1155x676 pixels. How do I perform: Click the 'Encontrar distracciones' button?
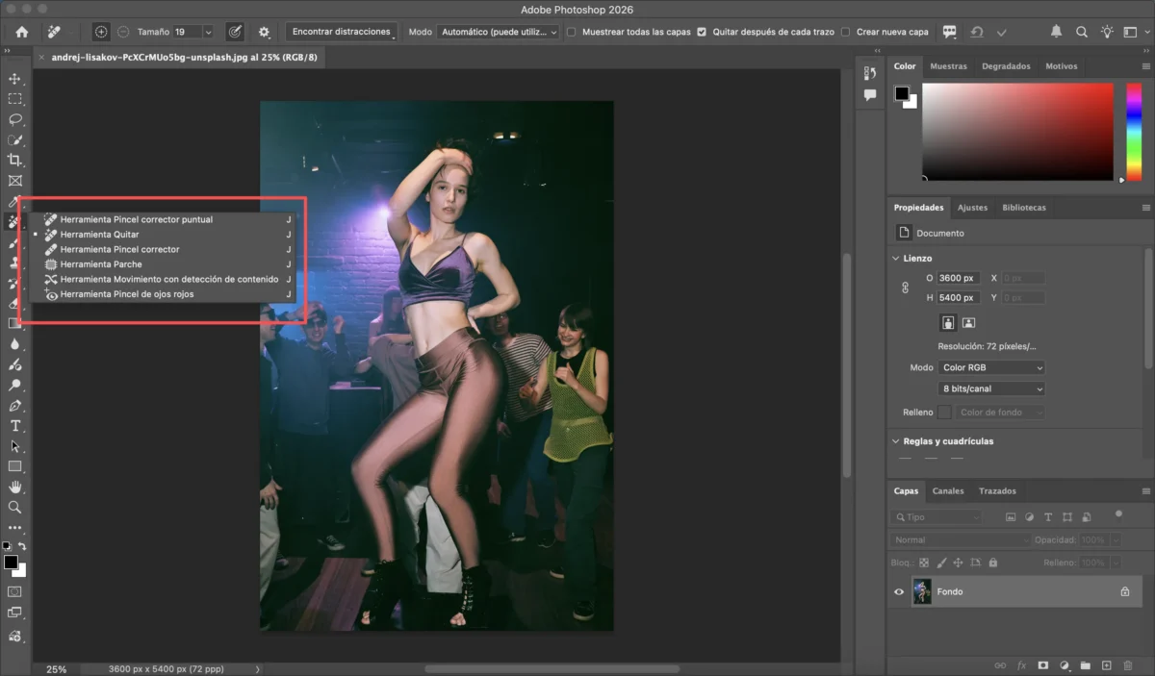(x=342, y=32)
